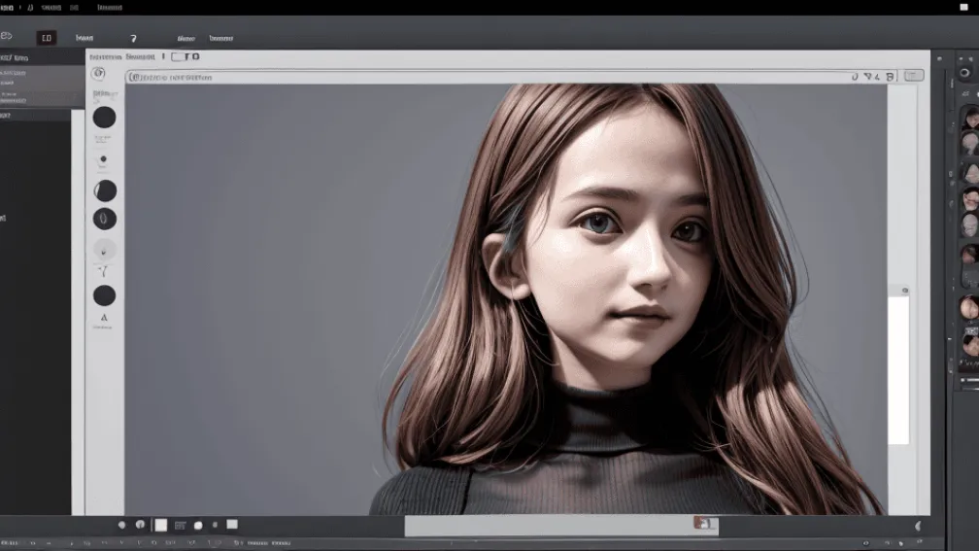
Task: Click the small dot brush in the tool strip
Action: 104,158
